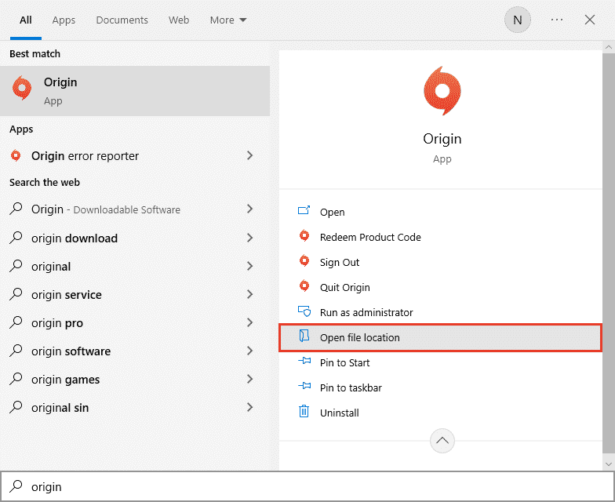Click the Uninstall trash icon
Image resolution: width=615 pixels, height=502 pixels.
point(304,413)
